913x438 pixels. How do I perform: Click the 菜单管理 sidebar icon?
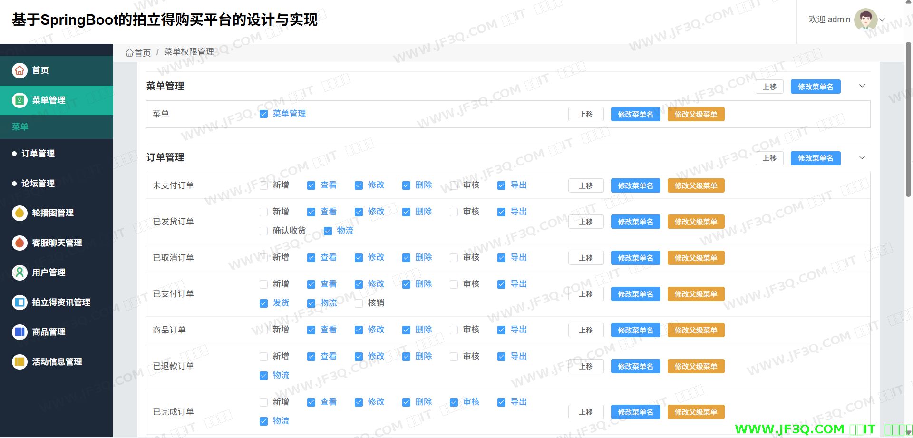click(x=19, y=100)
